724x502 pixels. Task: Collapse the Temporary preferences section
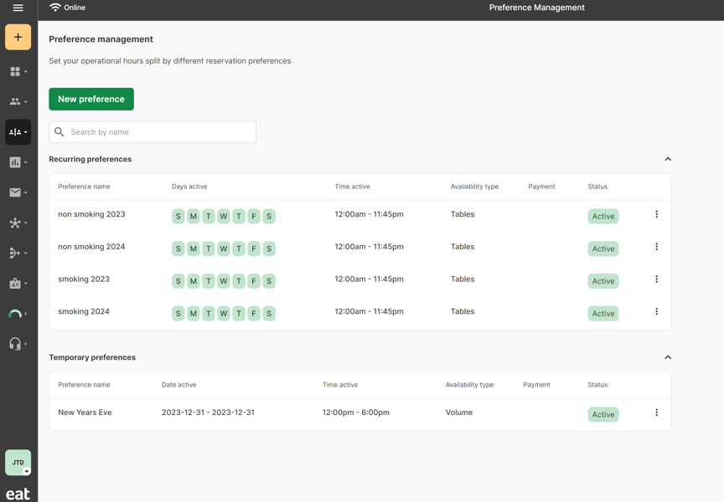click(668, 357)
